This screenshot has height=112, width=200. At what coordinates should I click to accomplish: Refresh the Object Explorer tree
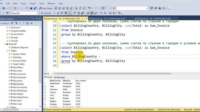tap(27, 23)
